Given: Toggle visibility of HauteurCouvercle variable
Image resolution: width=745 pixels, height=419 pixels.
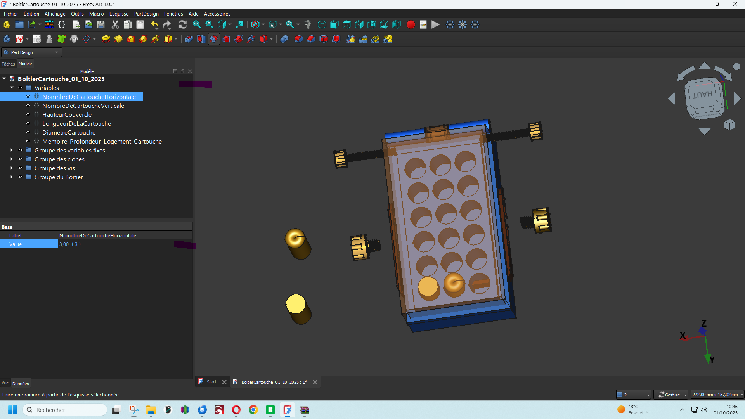Looking at the screenshot, I should 28,114.
